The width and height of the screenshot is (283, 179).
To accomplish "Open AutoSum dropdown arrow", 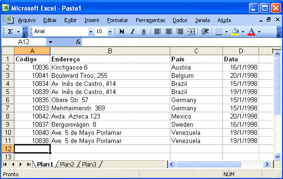I will [18, 32].
